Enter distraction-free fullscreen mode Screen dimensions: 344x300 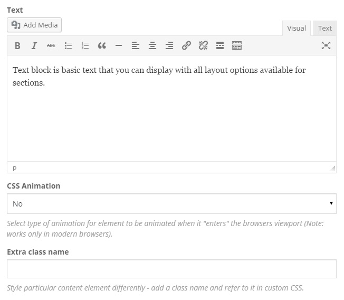point(326,46)
